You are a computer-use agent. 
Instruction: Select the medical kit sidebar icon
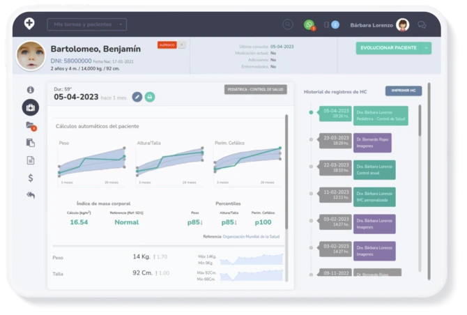(30, 107)
